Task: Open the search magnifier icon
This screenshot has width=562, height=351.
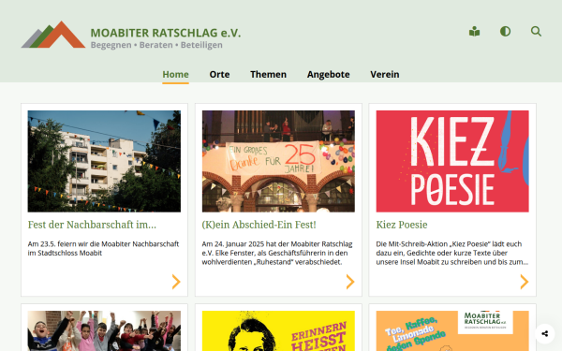Action: point(536,32)
